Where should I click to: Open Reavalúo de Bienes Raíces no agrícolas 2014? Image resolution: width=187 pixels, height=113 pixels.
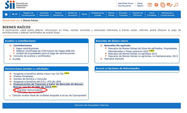pyautogui.click(x=132, y=54)
